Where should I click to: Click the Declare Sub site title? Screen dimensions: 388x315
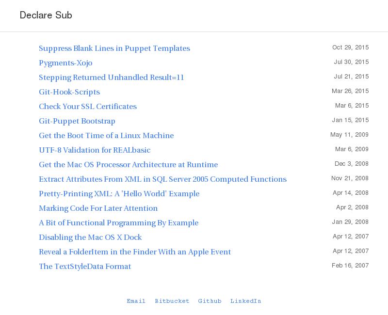[x=46, y=16]
